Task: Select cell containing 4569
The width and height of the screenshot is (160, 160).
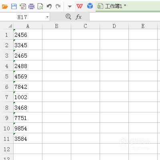Action: [x=28, y=76]
